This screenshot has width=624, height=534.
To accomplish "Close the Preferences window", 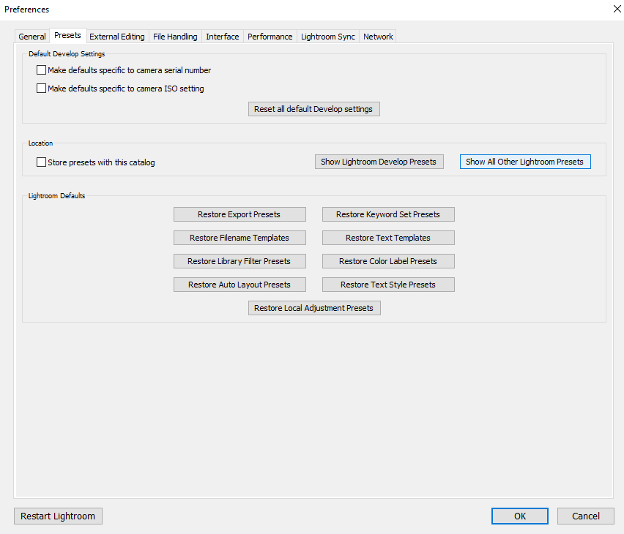I will point(617,9).
